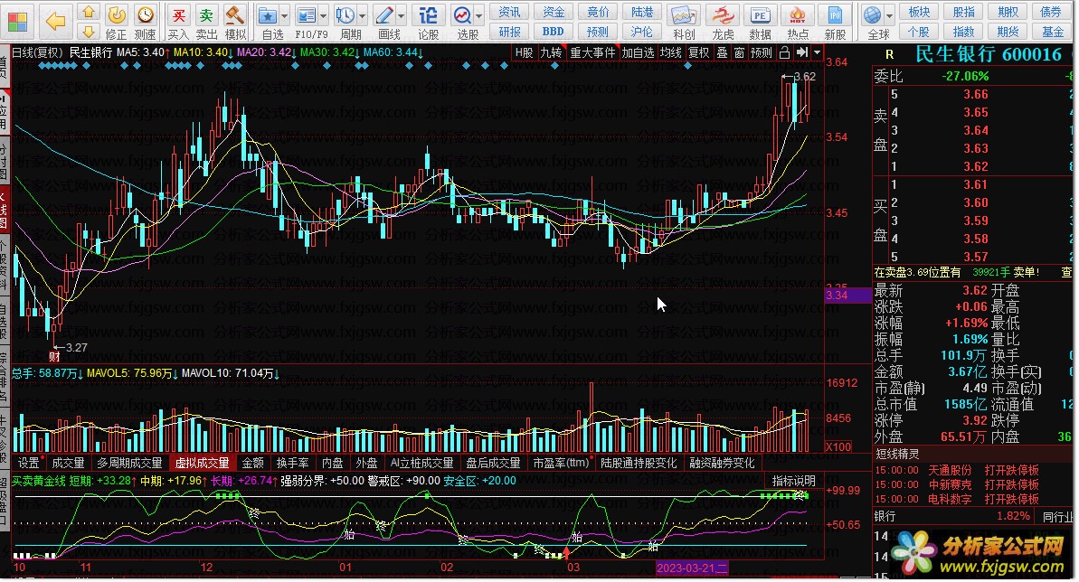Screen dimensions: 1079x582
Task: Click the R marker beside 民生银行
Action: (889, 54)
